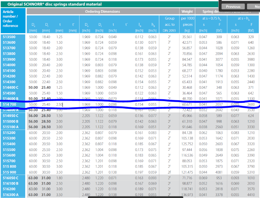Click weight value 136.973
This screenshot has width=260, height=198.
tap(187, 195)
